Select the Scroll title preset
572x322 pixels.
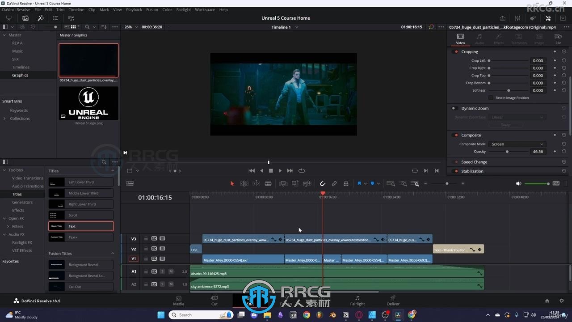tap(81, 215)
